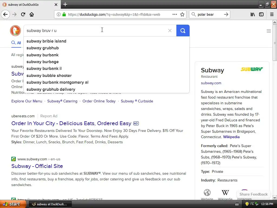Follow the Subway Curbside link
The image size is (277, 208).
coord(137,101)
